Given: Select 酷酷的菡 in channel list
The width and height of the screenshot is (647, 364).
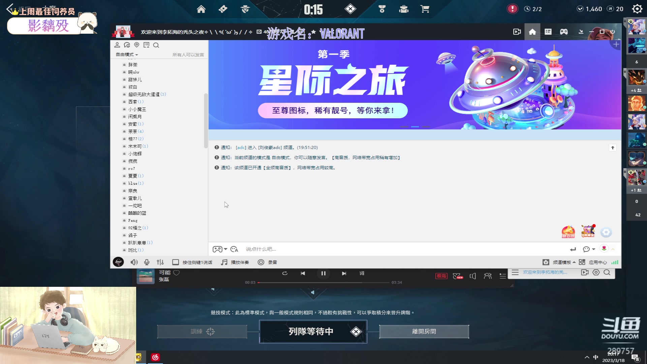Looking at the screenshot, I should 137,213.
